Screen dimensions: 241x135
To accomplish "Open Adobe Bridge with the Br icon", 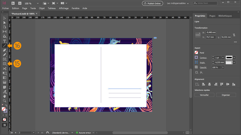I will coord(13,3).
